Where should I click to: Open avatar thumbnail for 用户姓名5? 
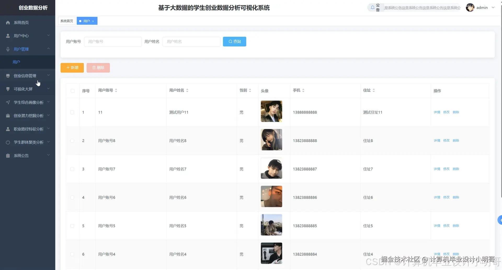click(x=271, y=225)
